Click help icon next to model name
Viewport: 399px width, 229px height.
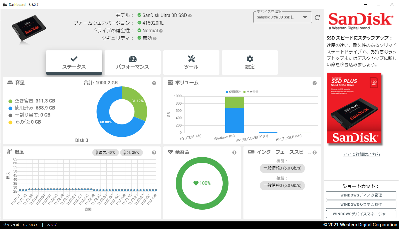tap(190, 16)
